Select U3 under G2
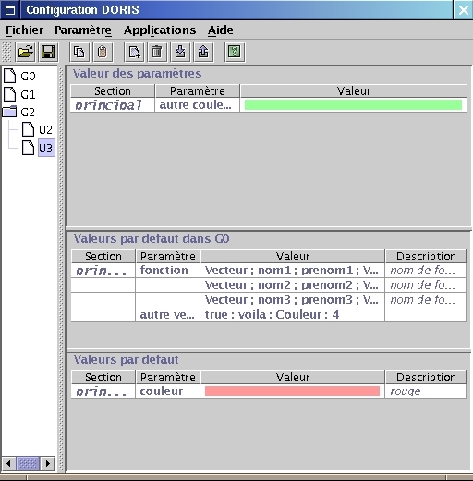The height and width of the screenshot is (481, 473). tap(46, 148)
